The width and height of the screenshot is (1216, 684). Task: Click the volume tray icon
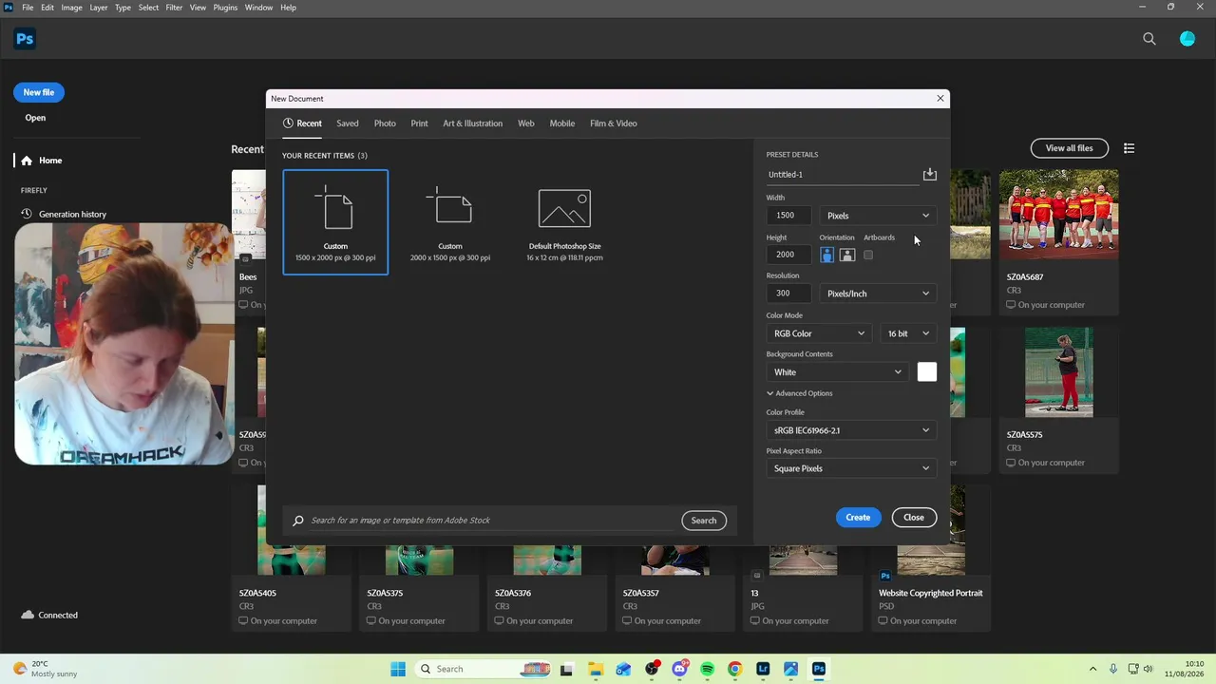tap(1148, 669)
